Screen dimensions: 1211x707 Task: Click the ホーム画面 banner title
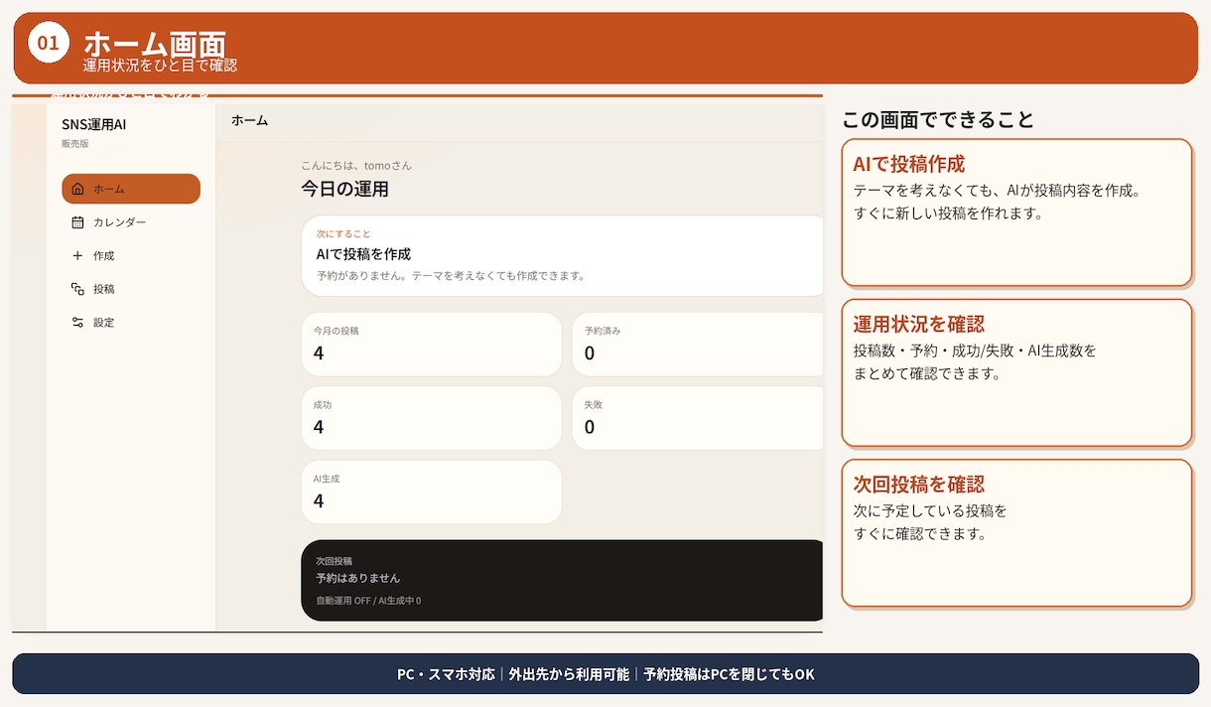(155, 44)
